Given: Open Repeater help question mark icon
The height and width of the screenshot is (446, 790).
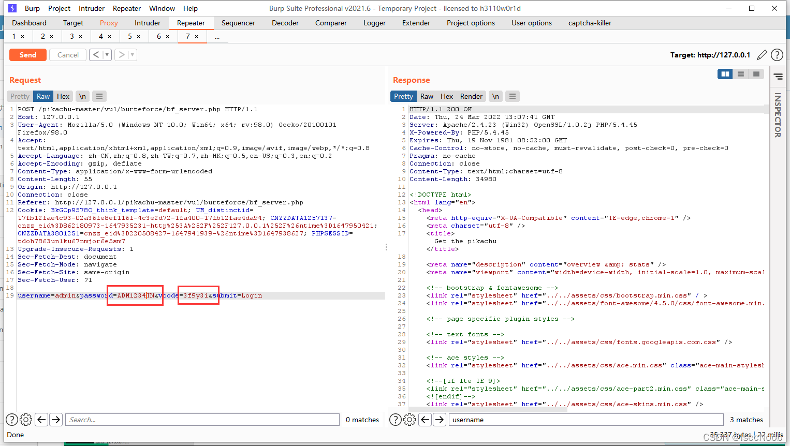Looking at the screenshot, I should click(x=777, y=55).
